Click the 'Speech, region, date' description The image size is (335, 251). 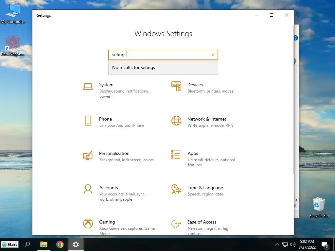click(x=205, y=194)
